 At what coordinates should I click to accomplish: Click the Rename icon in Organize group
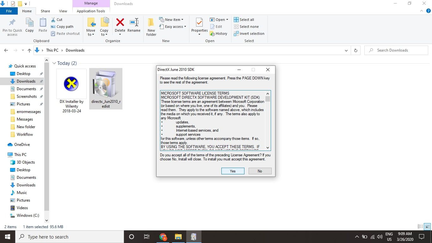point(134,23)
